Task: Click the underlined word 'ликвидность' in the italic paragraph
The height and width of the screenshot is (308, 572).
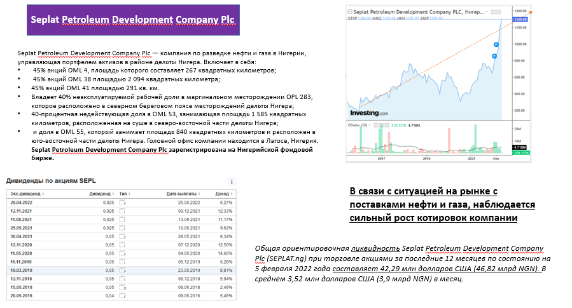Action: coord(375,248)
